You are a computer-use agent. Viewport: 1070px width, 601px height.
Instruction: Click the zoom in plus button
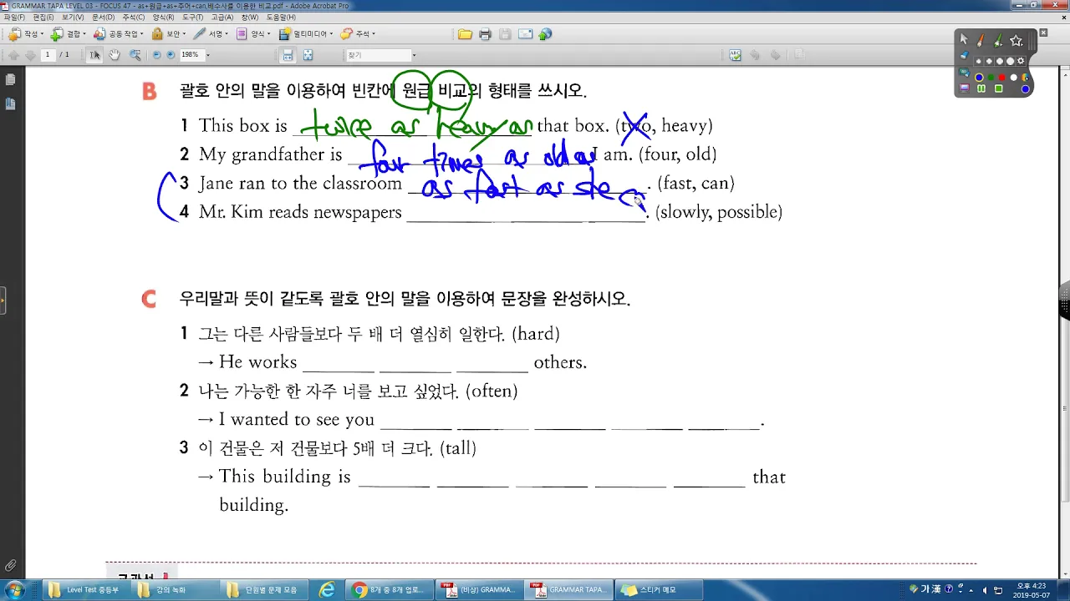click(171, 55)
